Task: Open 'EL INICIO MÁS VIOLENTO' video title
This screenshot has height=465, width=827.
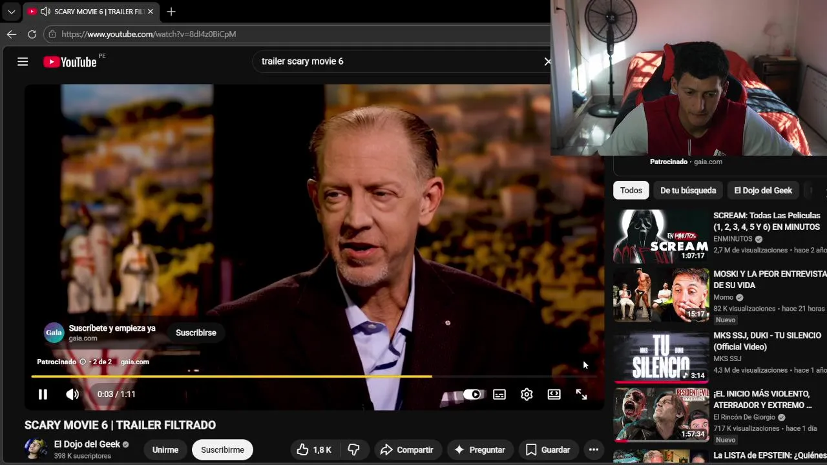Action: tap(763, 399)
